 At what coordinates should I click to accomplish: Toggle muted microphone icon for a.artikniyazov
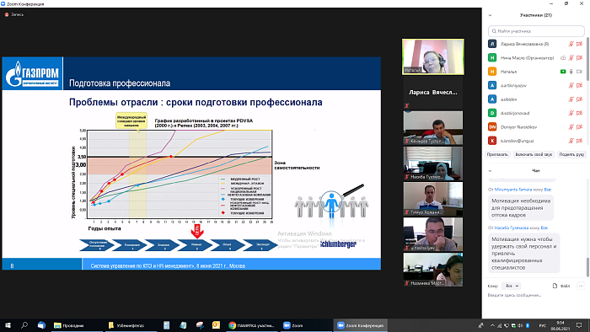571,85
